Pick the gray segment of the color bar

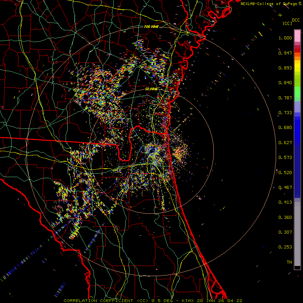(297, 234)
